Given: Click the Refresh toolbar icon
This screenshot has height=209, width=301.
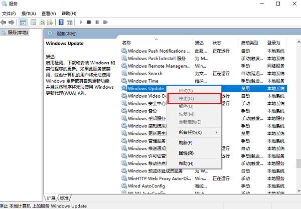Looking at the screenshot, I should [42, 22].
